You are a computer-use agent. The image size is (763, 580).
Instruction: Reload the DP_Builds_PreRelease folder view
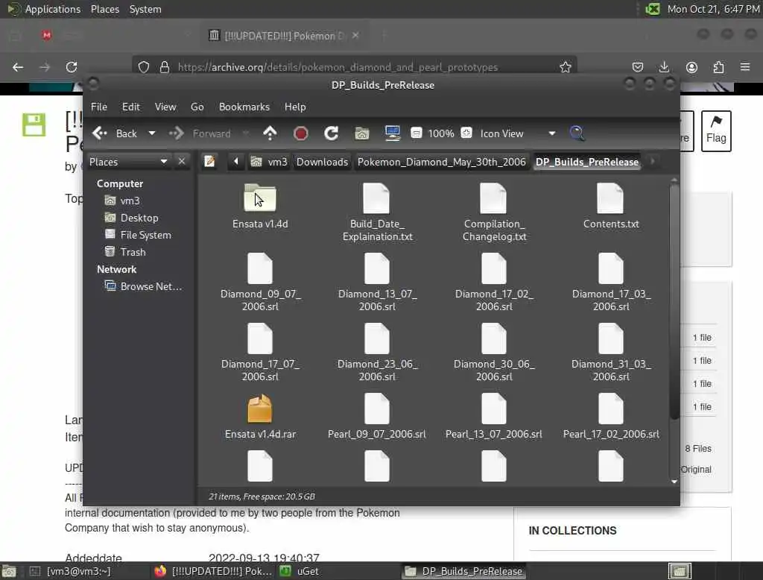coord(332,133)
